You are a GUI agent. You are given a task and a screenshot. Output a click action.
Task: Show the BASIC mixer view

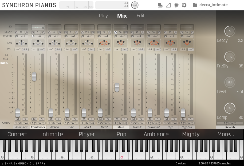tap(4, 63)
